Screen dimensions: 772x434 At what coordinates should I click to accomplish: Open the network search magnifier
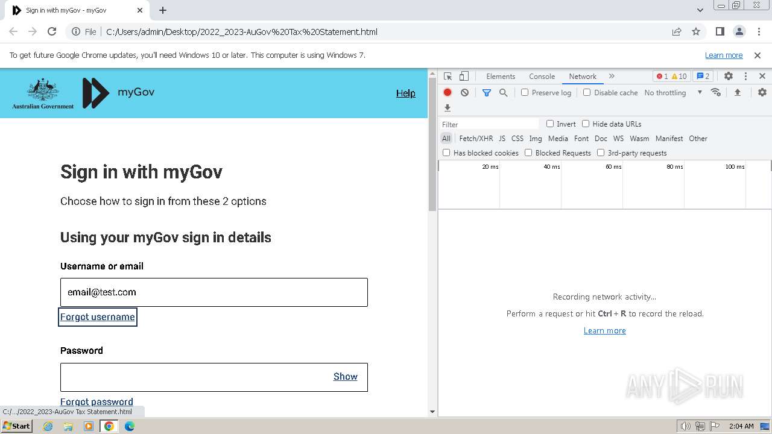tap(503, 92)
